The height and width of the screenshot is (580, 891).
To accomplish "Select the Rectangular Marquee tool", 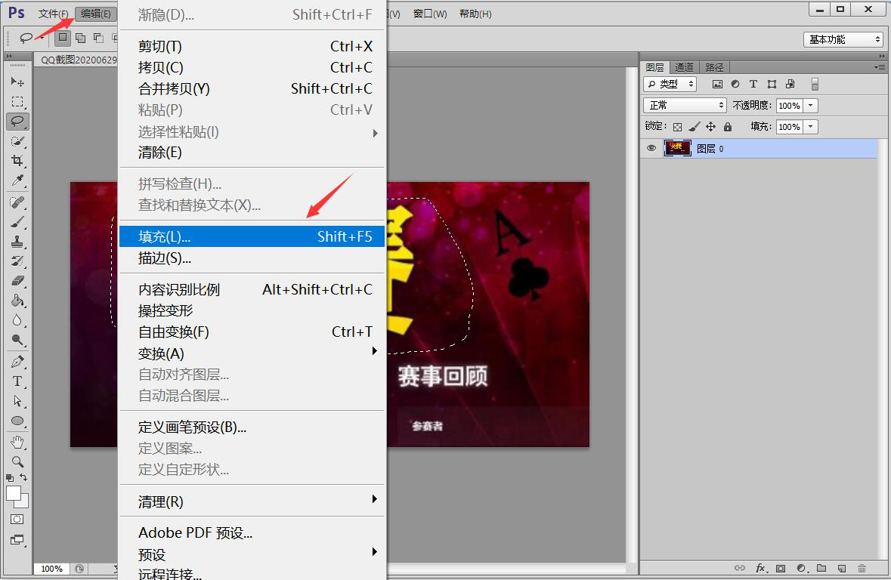I will pyautogui.click(x=17, y=102).
